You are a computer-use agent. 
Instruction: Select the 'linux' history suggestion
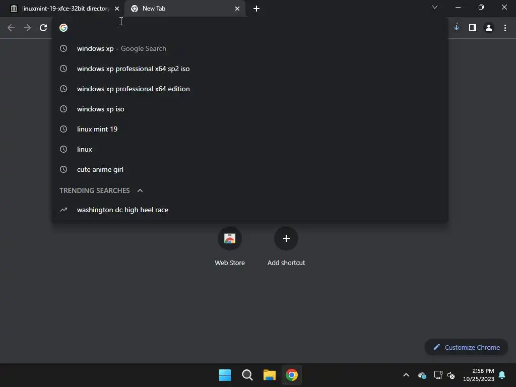pos(250,149)
